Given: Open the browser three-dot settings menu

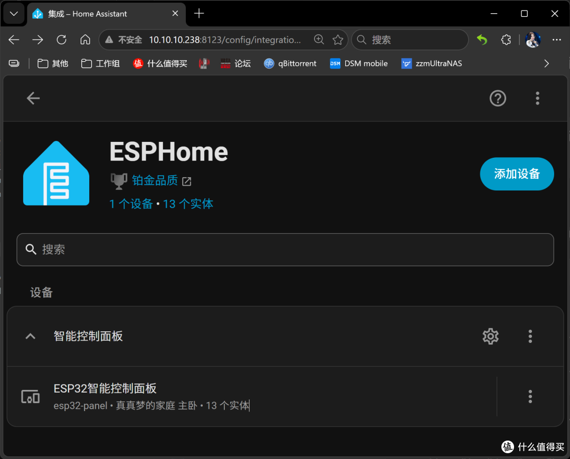Looking at the screenshot, I should pos(557,40).
